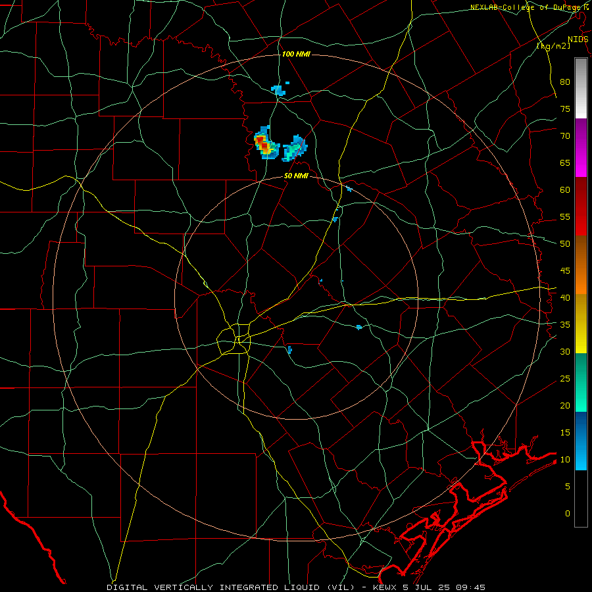Click the 35 value on color scale
The image size is (592, 592).
(565, 325)
